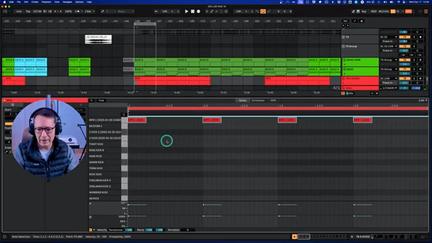Click the Apple menu icon
Image resolution: width=432 pixels, height=243 pixels.
pyautogui.click(x=5, y=2)
